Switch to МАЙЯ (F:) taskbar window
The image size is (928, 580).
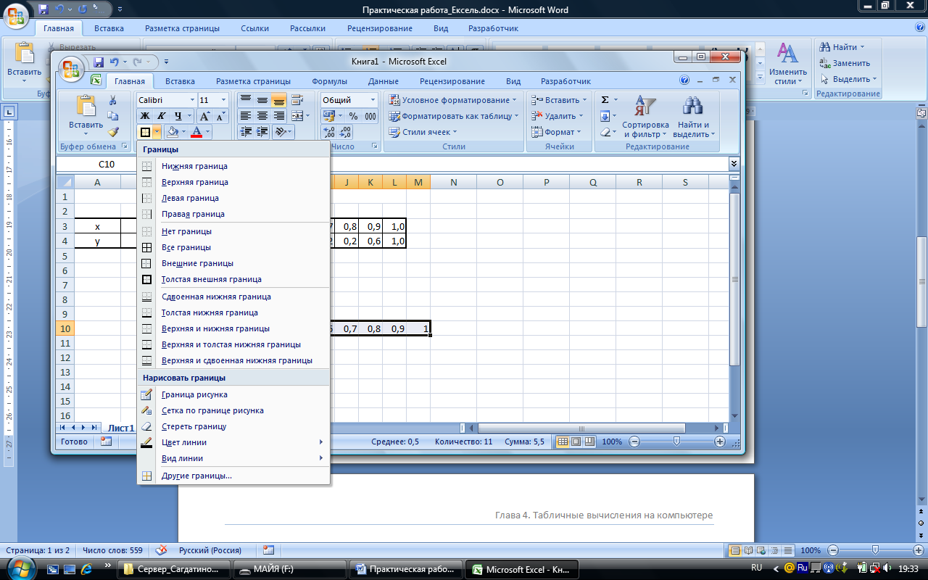click(x=291, y=570)
